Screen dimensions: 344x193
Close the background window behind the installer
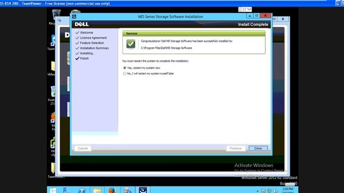coord(283,19)
